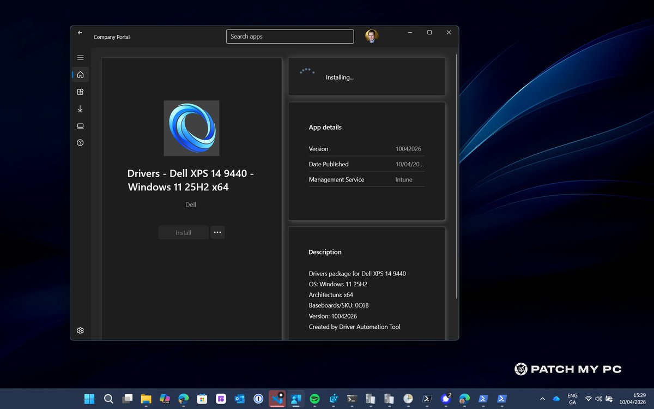Open Wi-Fi network tray icon

(589, 399)
